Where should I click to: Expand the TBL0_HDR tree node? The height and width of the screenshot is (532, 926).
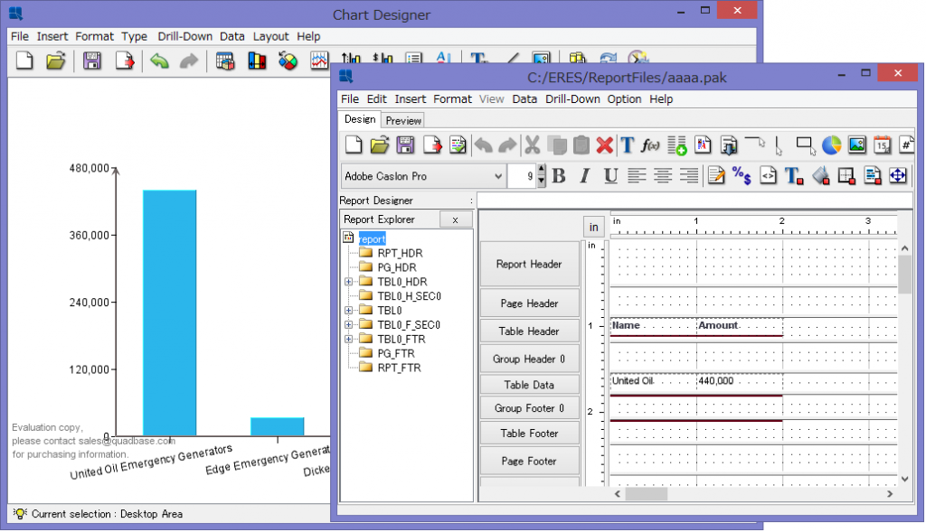(348, 282)
